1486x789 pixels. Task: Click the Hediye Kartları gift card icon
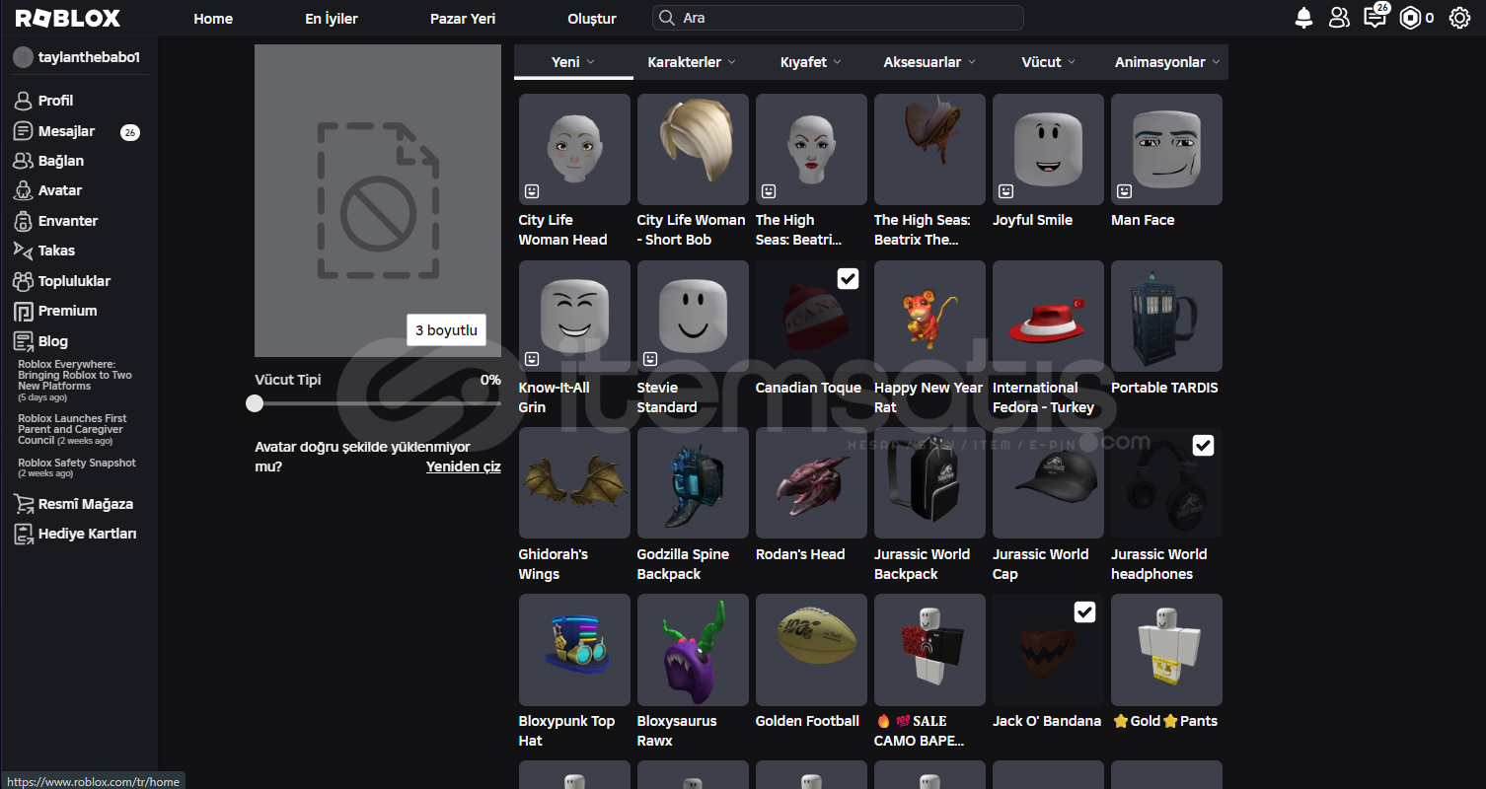coord(23,534)
